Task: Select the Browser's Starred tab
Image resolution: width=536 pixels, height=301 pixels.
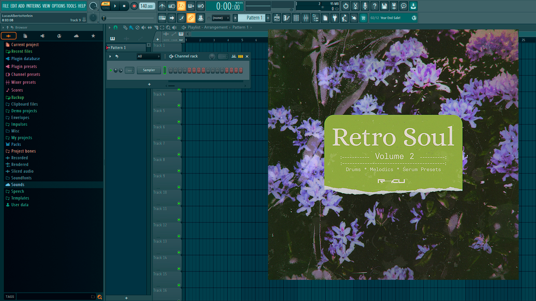Action: [93, 36]
